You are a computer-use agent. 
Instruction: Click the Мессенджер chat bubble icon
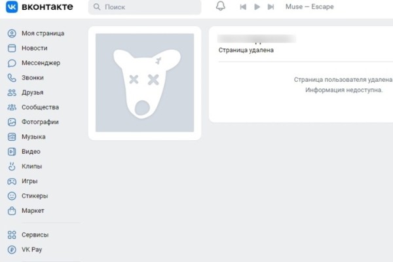(12, 64)
